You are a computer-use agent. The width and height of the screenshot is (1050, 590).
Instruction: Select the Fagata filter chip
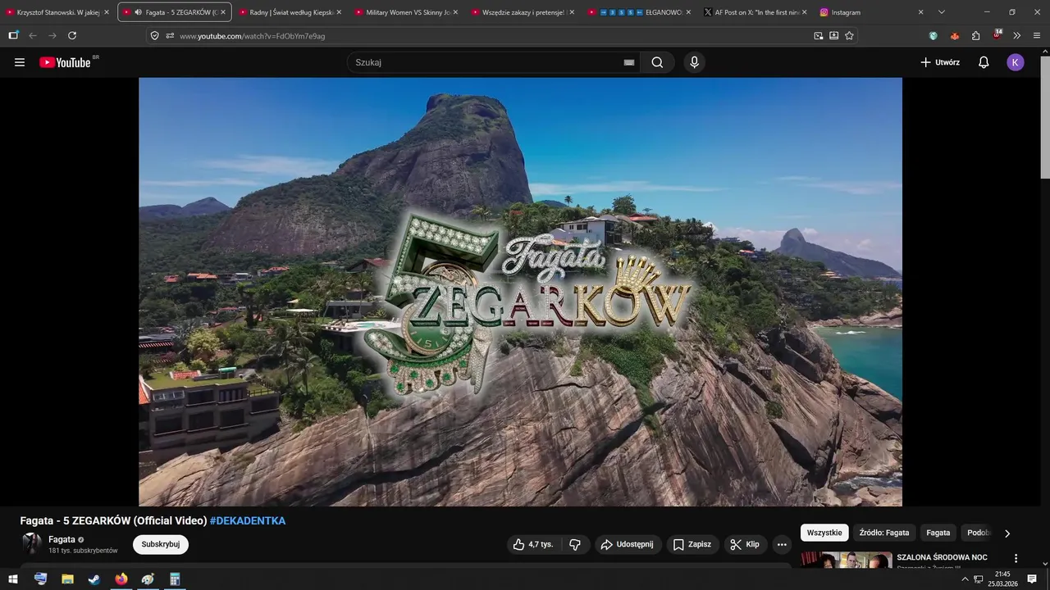click(x=938, y=533)
